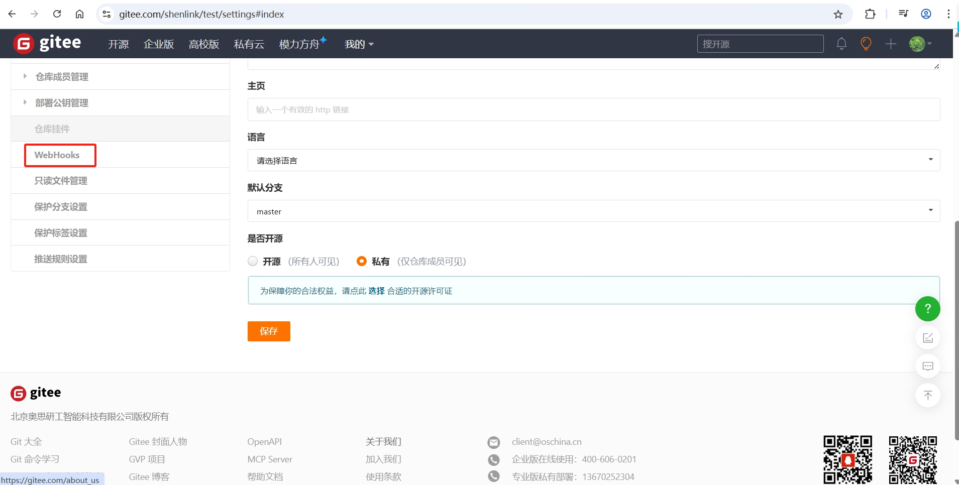This screenshot has height=485, width=959.
Task: Click the browser home icon
Action: [x=79, y=14]
